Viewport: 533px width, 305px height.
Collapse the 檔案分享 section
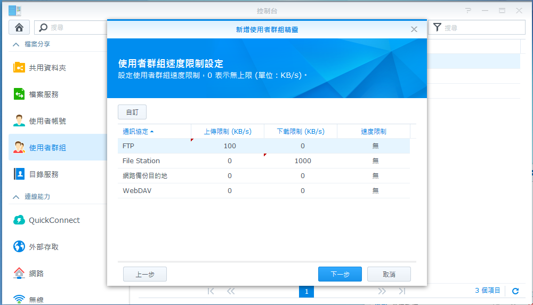(16, 44)
